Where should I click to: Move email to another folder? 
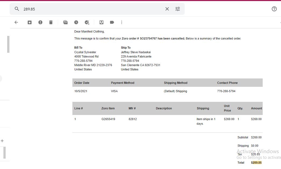click(x=101, y=22)
